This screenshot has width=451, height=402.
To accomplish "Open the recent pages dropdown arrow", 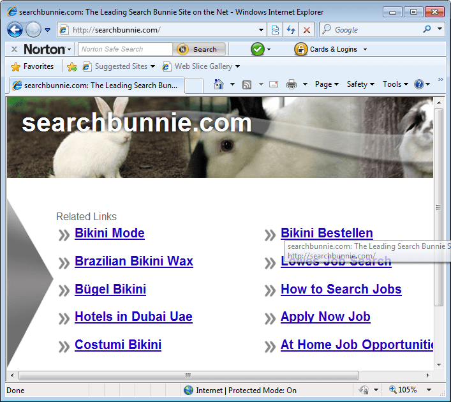I will (x=47, y=29).
